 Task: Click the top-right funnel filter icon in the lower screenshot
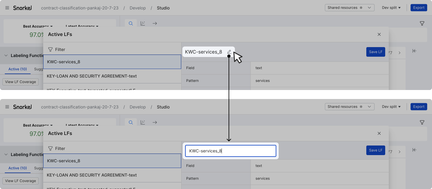[x=422, y=122]
